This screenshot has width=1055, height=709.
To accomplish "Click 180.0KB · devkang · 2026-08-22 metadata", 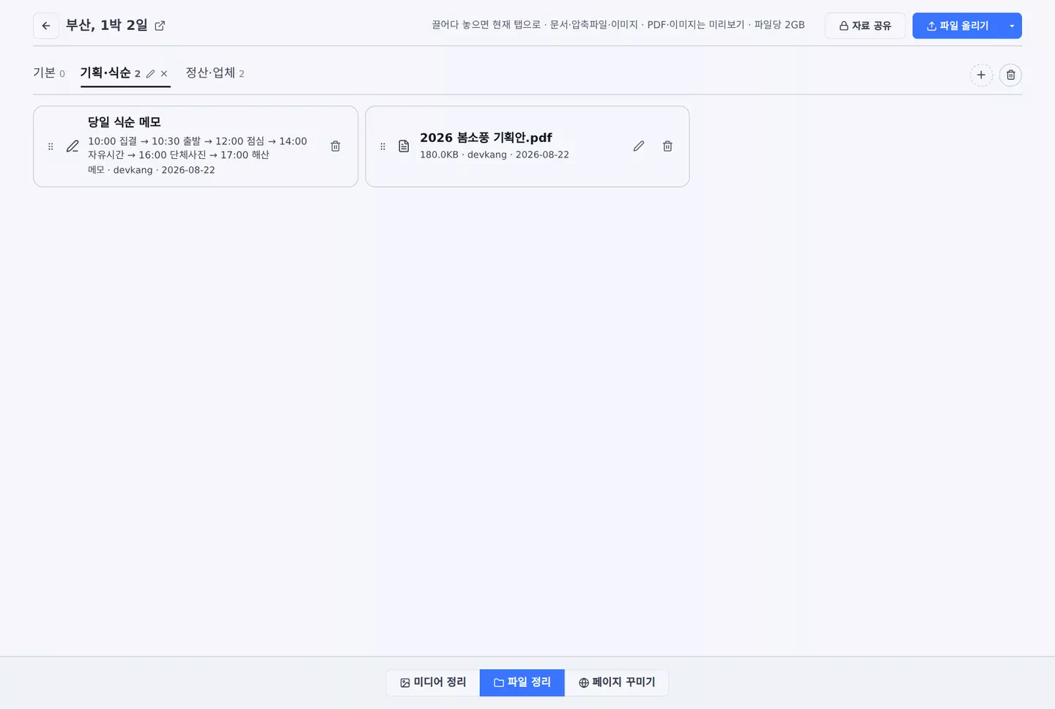I will [x=495, y=155].
